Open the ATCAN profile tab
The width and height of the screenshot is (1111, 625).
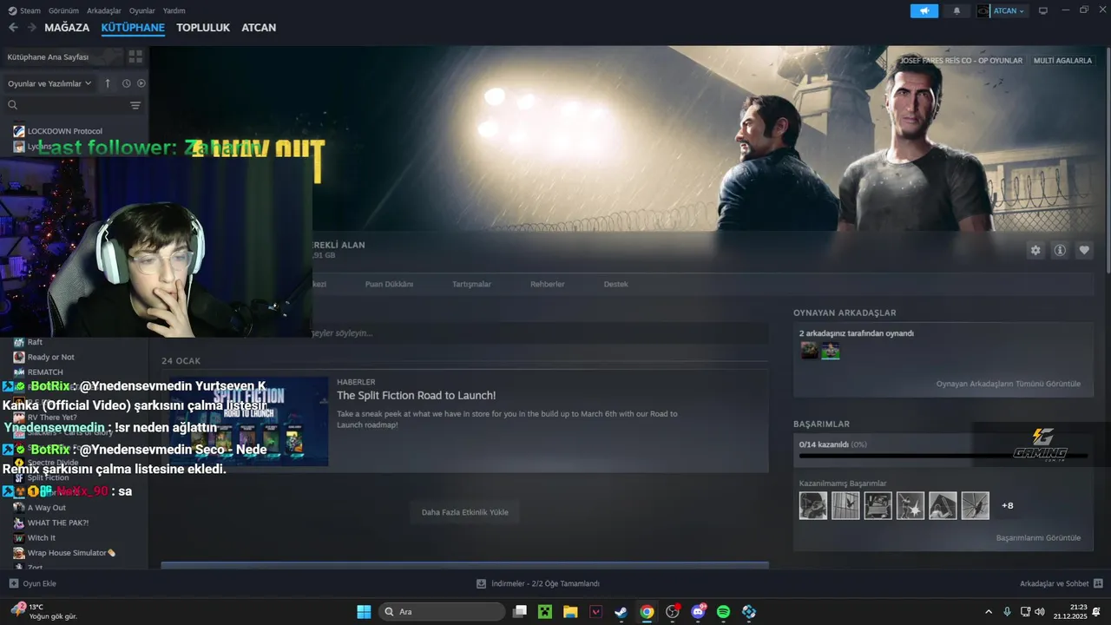coord(259,28)
